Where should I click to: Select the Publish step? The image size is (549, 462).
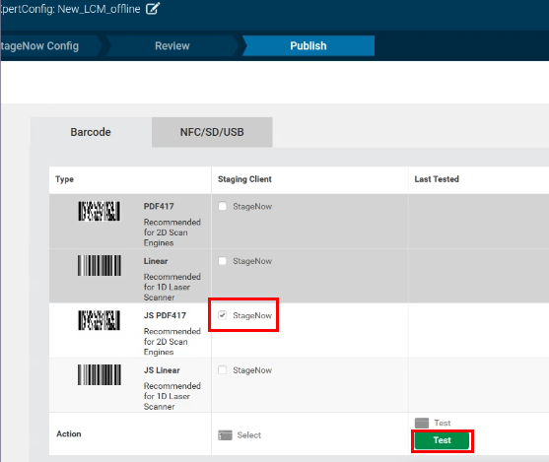coord(309,46)
